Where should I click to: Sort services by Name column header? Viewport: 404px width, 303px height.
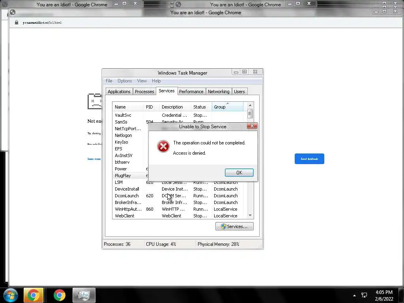[x=128, y=107]
